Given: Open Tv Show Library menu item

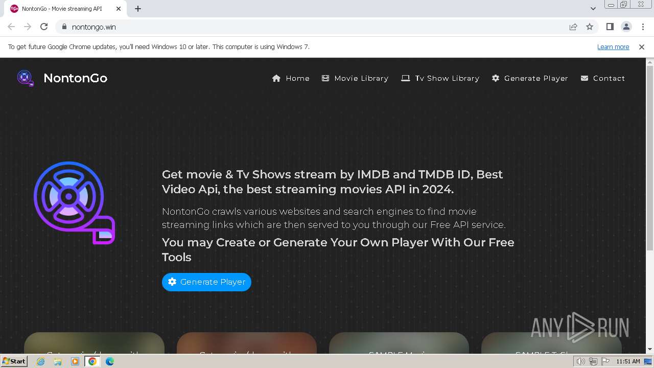Looking at the screenshot, I should (440, 78).
